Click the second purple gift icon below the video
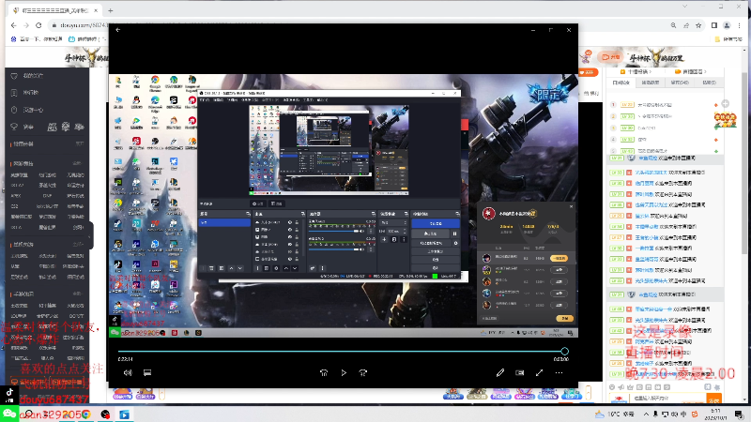 (146, 394)
